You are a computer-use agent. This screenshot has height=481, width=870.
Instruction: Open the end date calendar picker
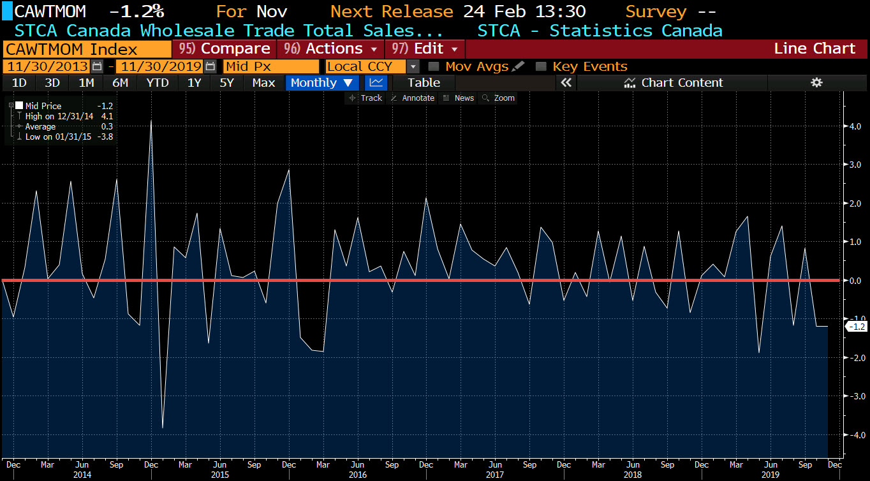210,66
